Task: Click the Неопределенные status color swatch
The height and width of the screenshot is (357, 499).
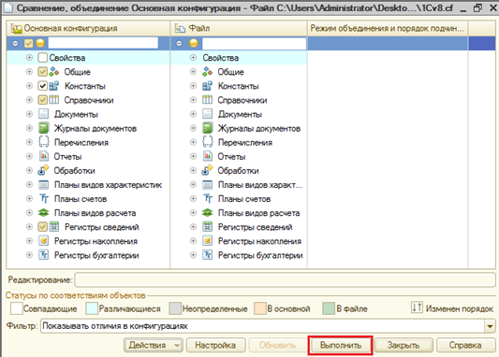Action: pos(175,308)
